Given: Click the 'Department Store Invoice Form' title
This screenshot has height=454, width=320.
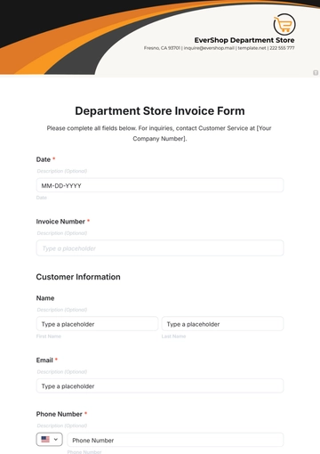Looking at the screenshot, I should click(160, 111).
